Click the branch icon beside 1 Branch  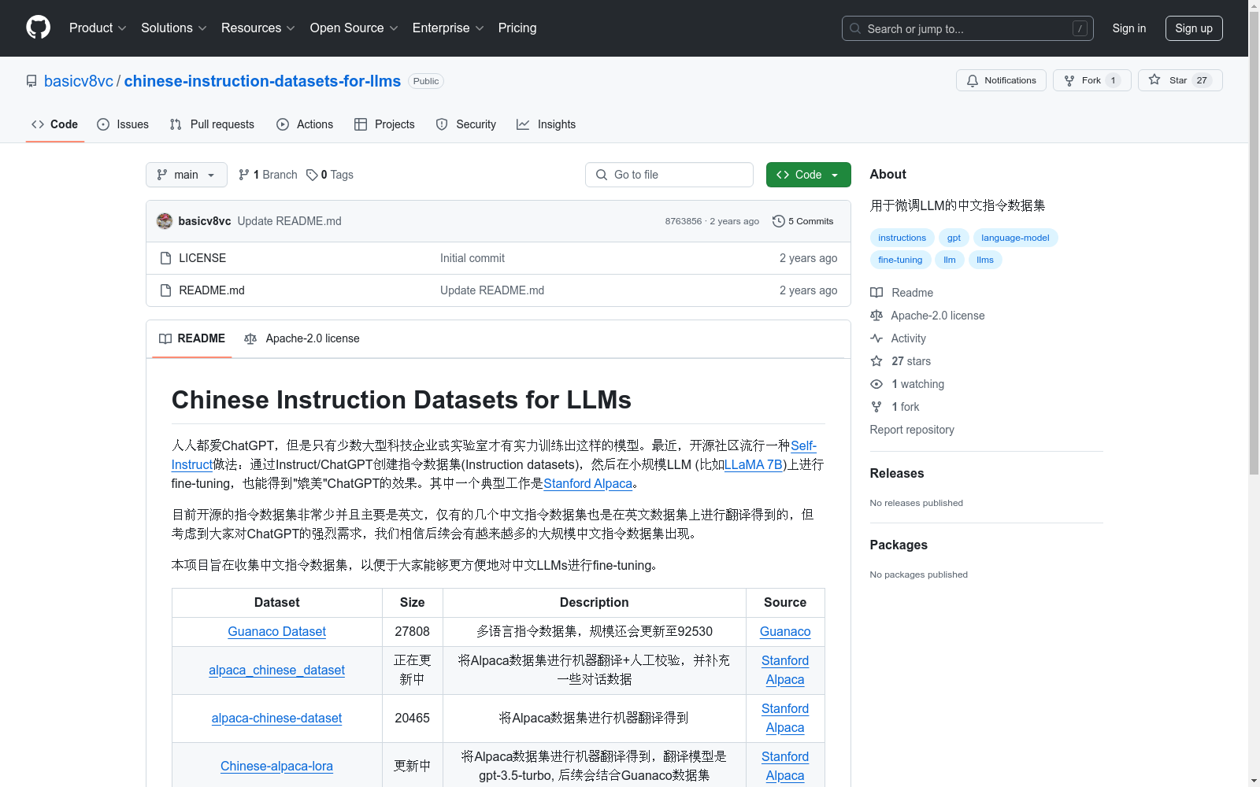click(x=244, y=175)
